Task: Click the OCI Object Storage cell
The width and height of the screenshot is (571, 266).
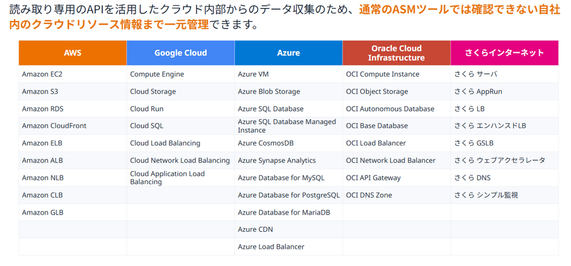Action: (397, 92)
